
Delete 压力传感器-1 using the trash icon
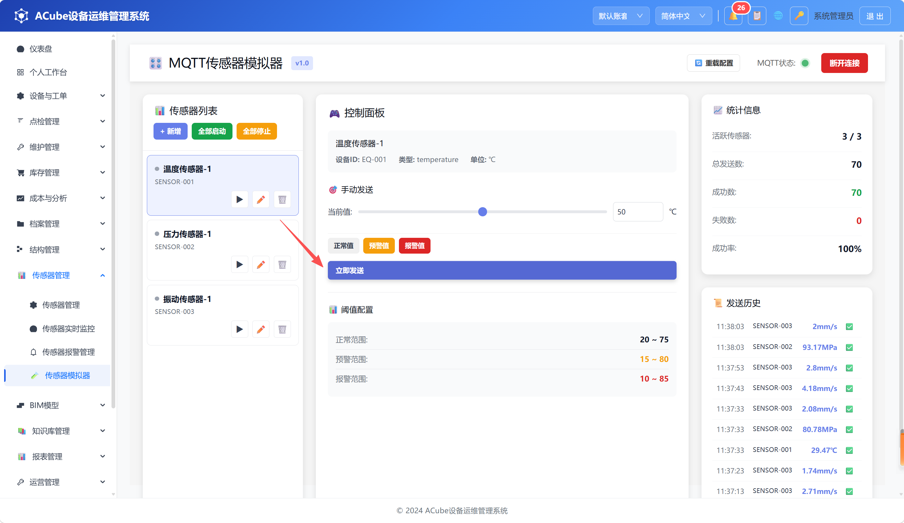[x=282, y=265]
